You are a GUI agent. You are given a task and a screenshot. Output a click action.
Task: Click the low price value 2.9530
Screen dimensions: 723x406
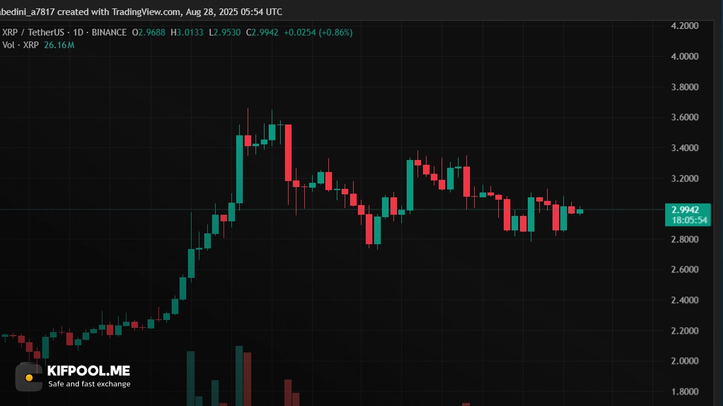(x=228, y=32)
